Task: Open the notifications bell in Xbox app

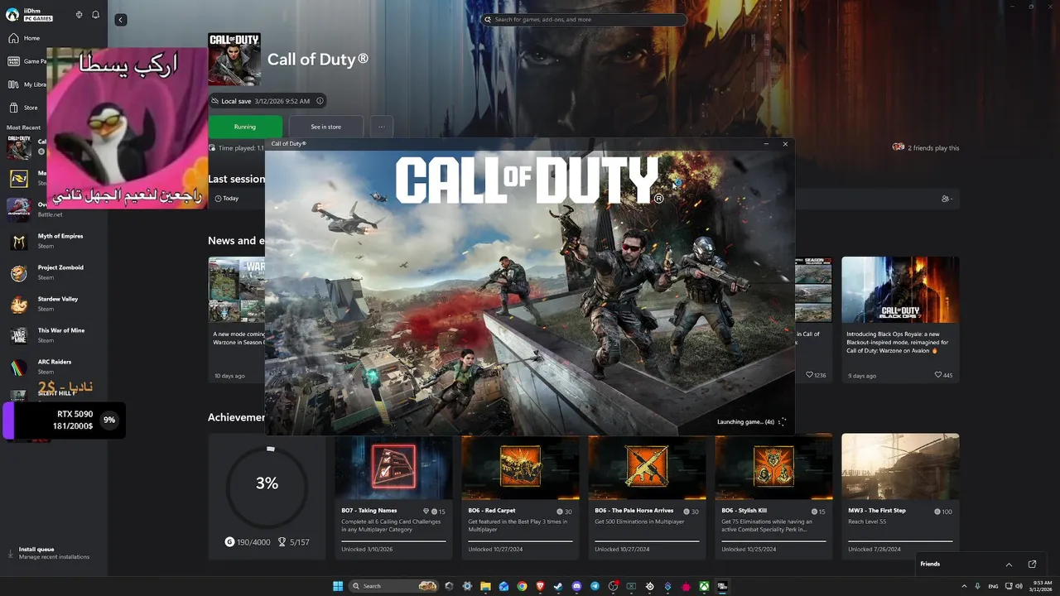Action: pyautogui.click(x=95, y=15)
